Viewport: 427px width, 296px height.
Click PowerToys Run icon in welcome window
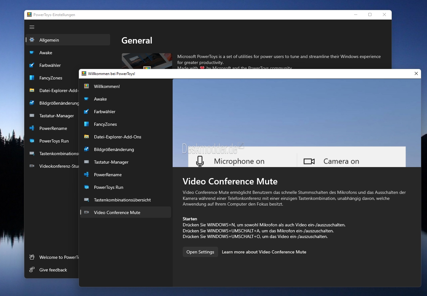coord(86,187)
